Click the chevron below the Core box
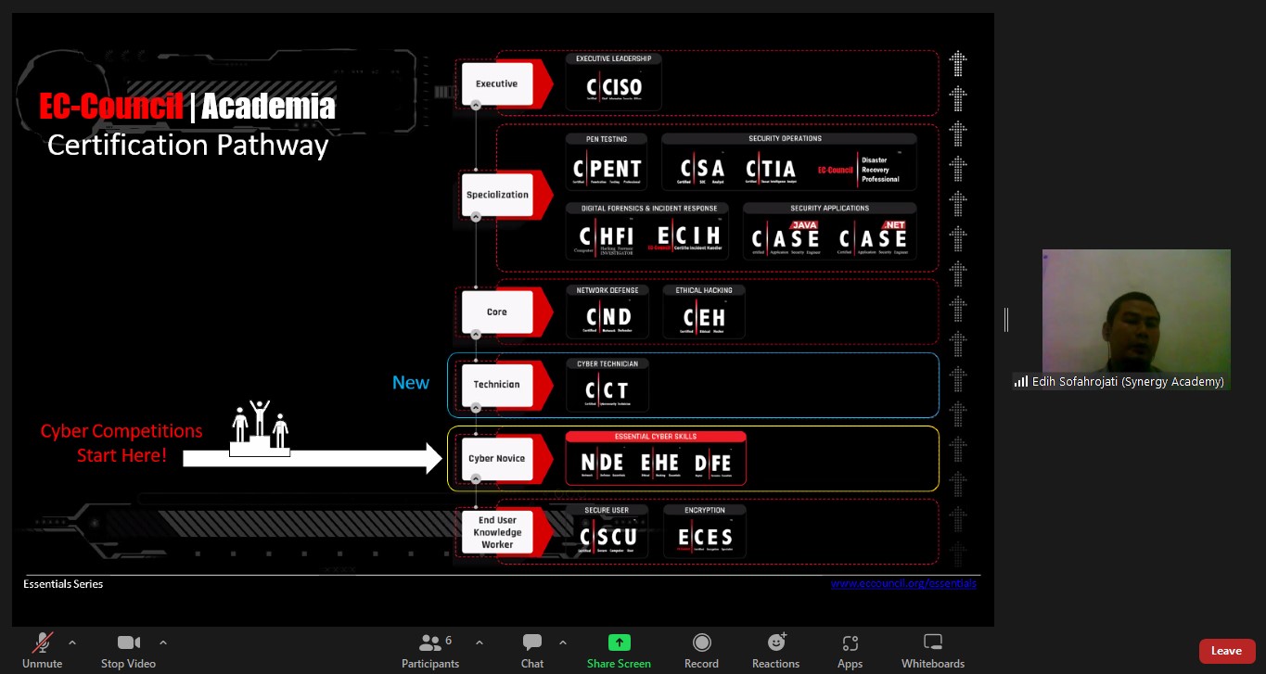The width and height of the screenshot is (1266, 674). pos(476,334)
